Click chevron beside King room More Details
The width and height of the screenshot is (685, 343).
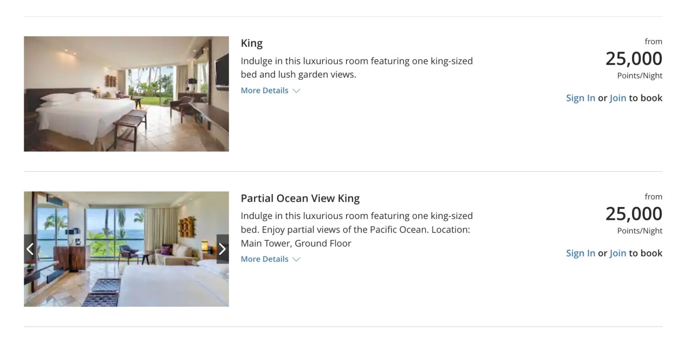coord(296,91)
